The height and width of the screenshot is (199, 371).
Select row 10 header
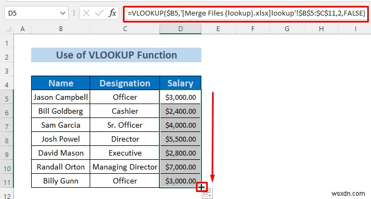[6, 167]
